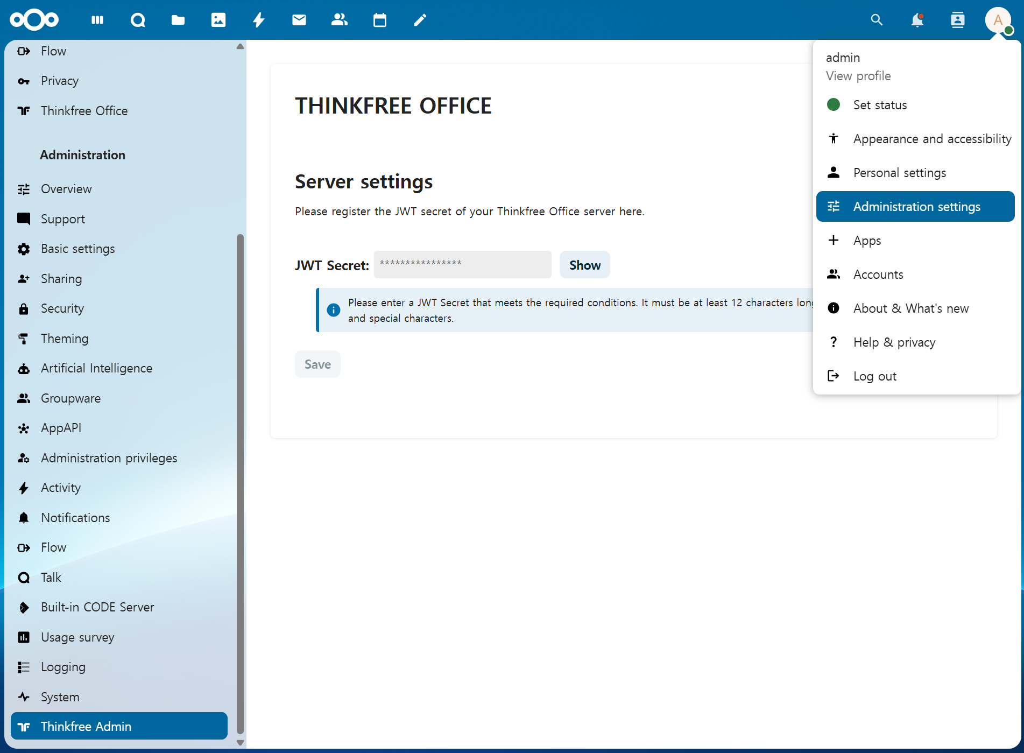Go to Overview in Administration sidebar

pos(119,189)
